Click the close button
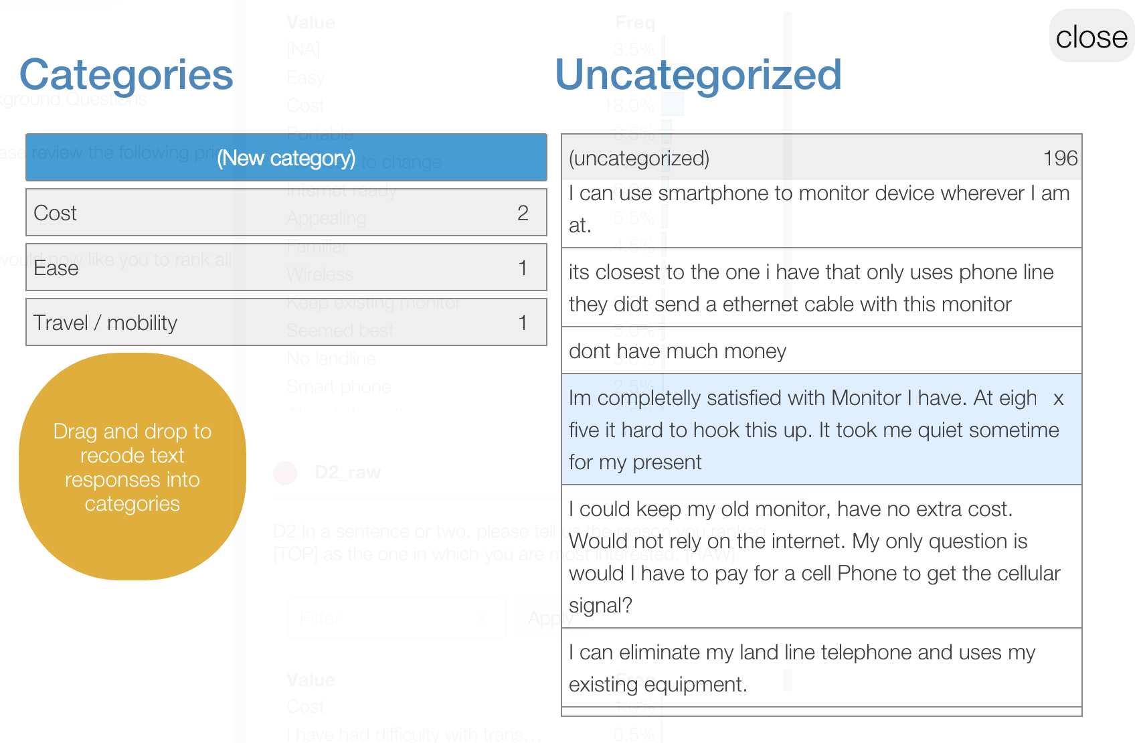 (x=1091, y=37)
